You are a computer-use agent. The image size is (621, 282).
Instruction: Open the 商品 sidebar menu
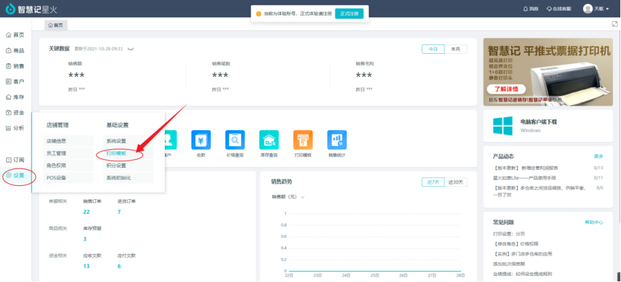point(15,50)
